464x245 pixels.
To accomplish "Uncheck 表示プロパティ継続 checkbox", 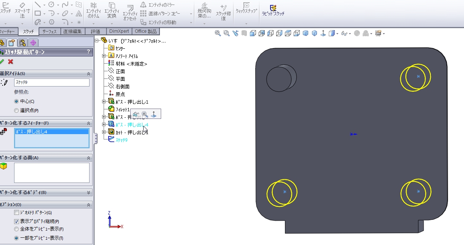I will 16,221.
